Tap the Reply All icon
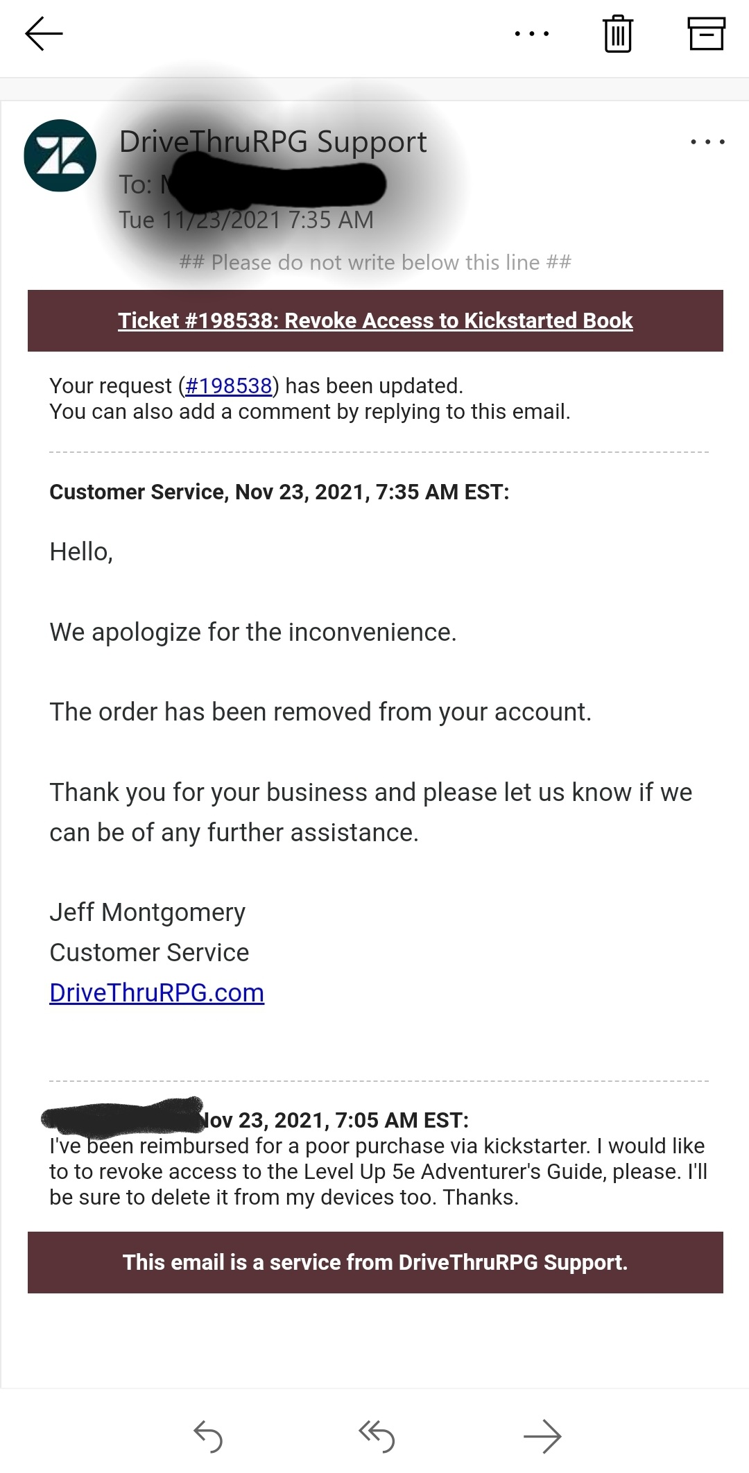 tap(377, 1436)
